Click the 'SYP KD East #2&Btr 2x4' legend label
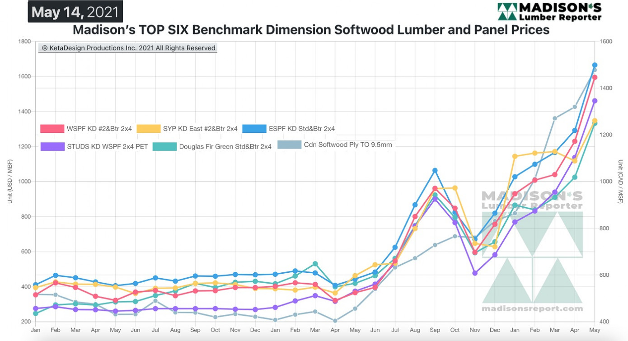 click(200, 129)
